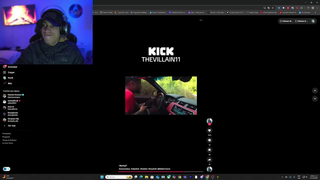Click the Company footer link

click(x=7, y=133)
